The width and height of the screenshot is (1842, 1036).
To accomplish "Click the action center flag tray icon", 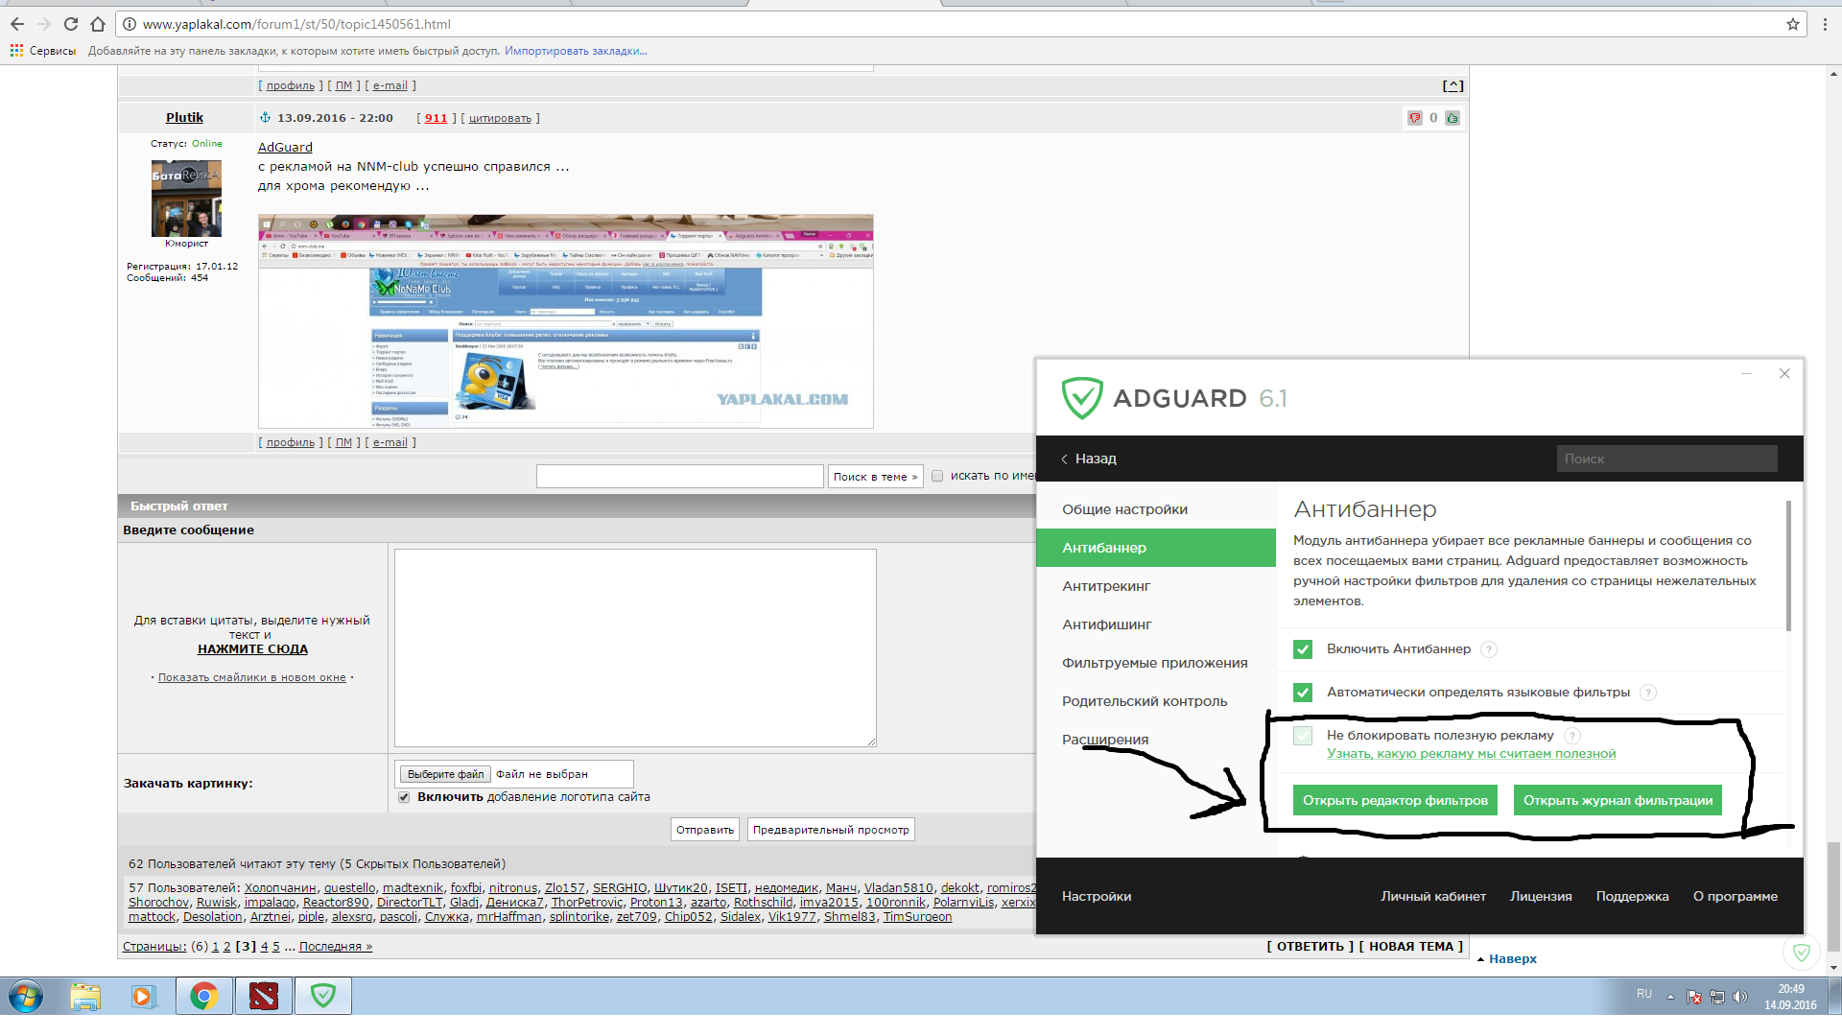I will (x=1694, y=997).
